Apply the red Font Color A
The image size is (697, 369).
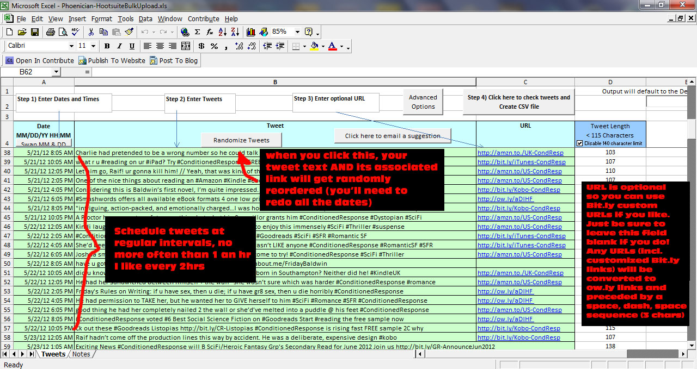click(x=333, y=46)
